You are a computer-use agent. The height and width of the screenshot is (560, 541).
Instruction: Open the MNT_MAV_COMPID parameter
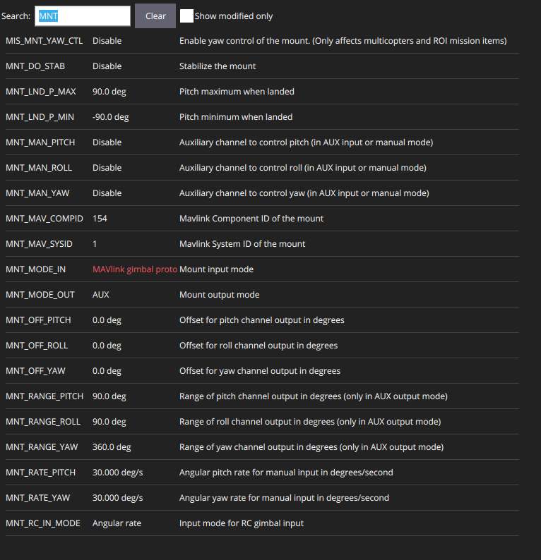[44, 218]
